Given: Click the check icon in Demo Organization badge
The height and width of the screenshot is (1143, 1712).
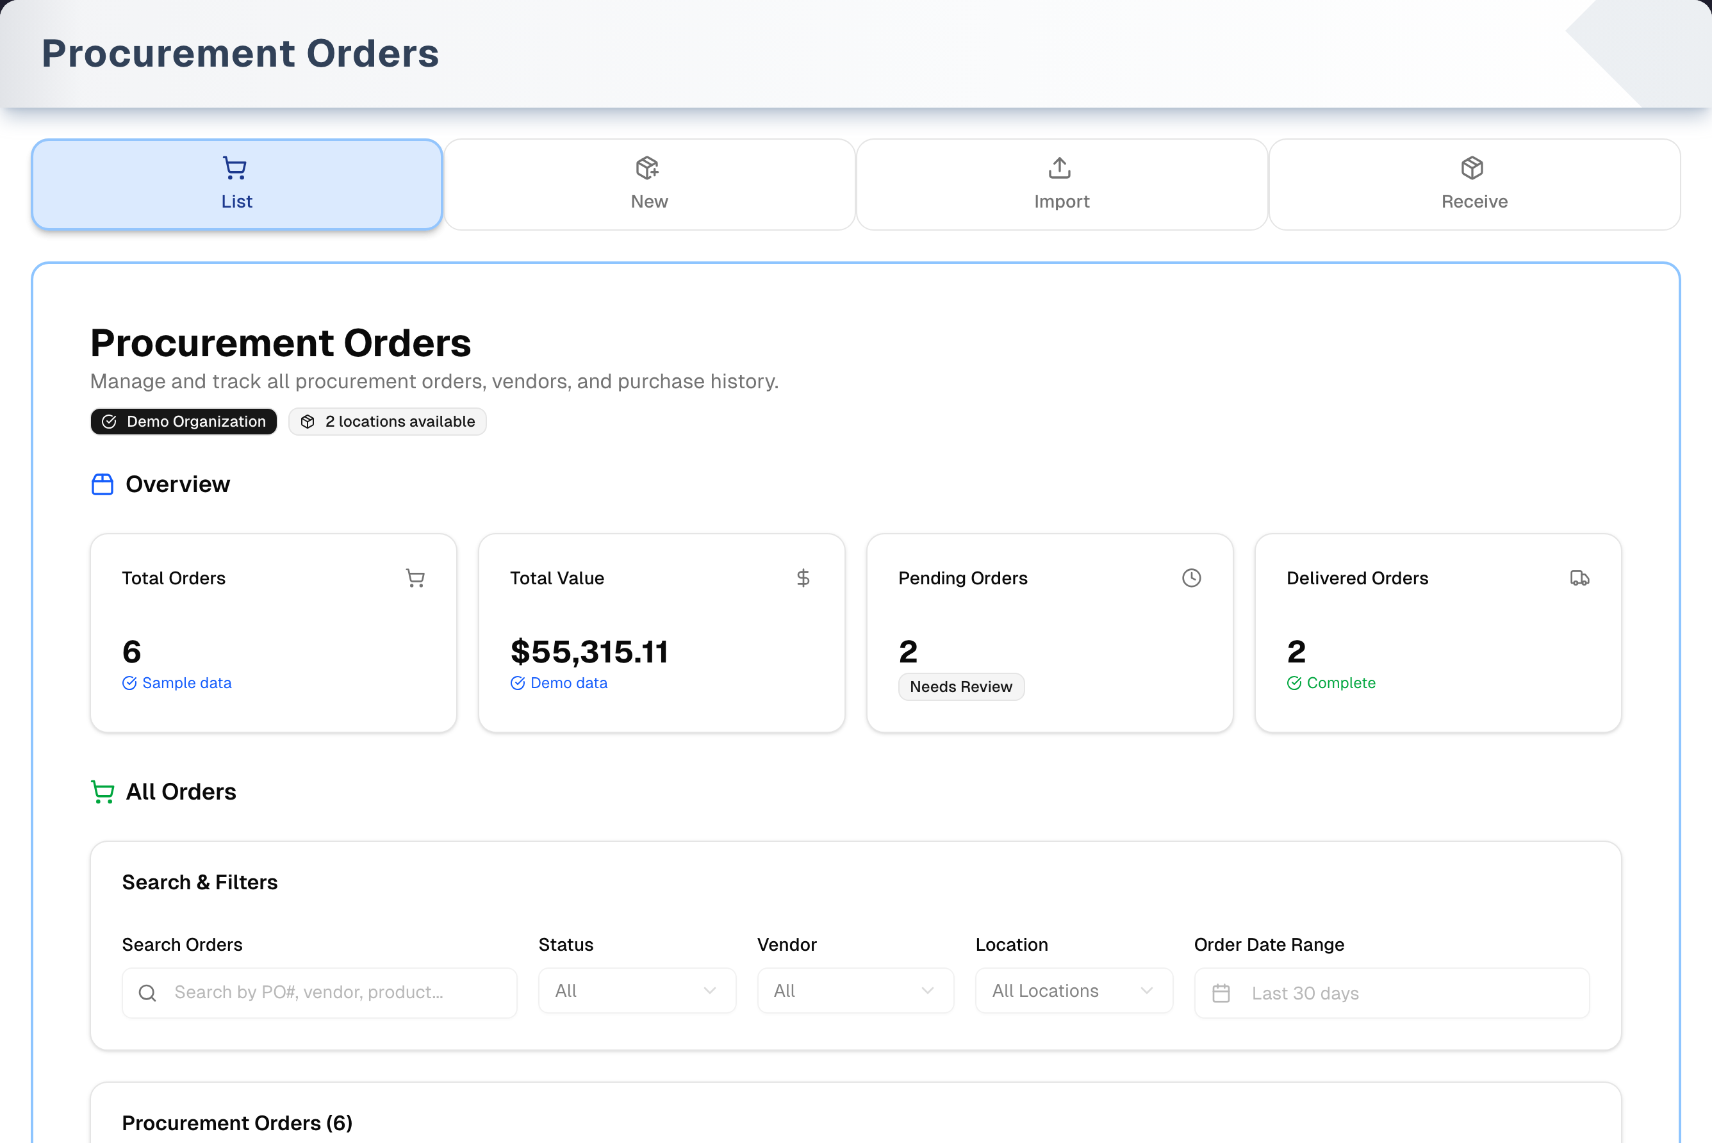Looking at the screenshot, I should [x=110, y=422].
